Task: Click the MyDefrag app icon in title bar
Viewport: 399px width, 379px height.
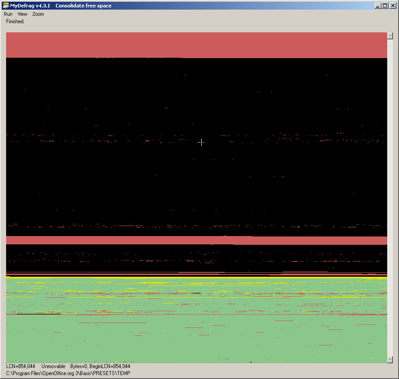Action: tap(5, 5)
